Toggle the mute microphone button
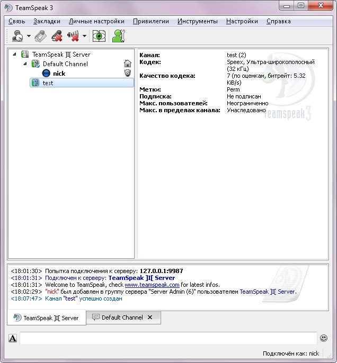The image size is (337, 363). pos(57,36)
